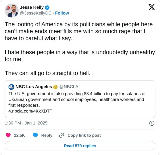This screenshot has height=155, width=160.
Task: Click the reply speech bubble icon
Action: 35,135
